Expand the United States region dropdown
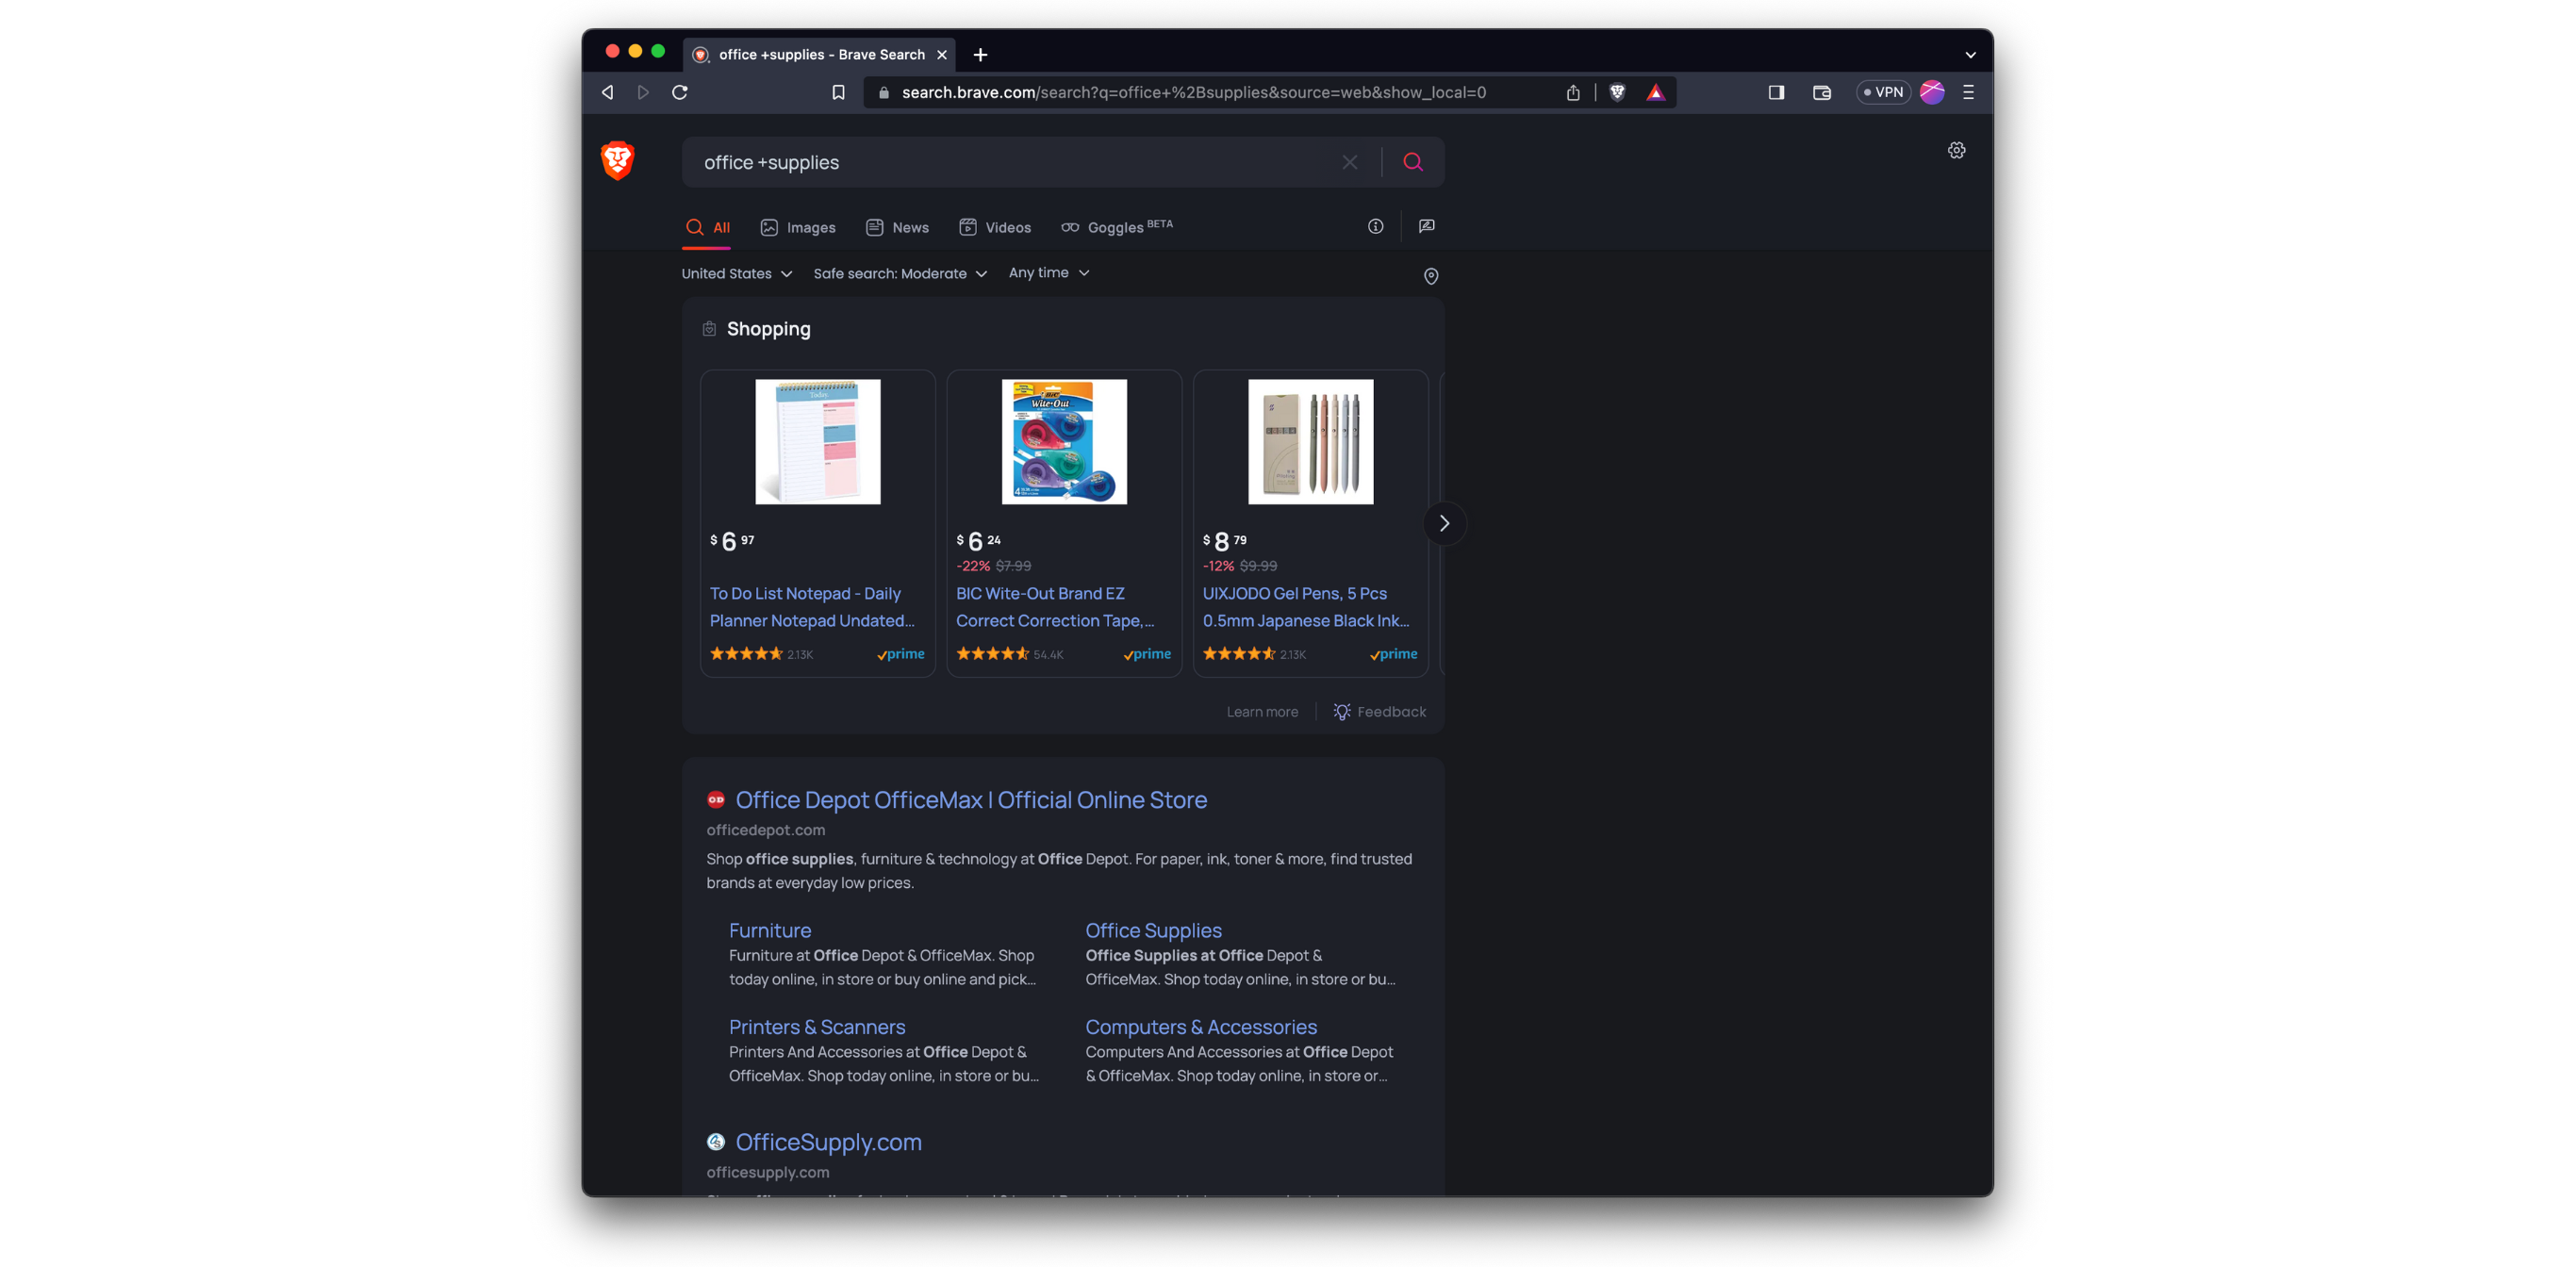The width and height of the screenshot is (2576, 1267). click(736, 273)
